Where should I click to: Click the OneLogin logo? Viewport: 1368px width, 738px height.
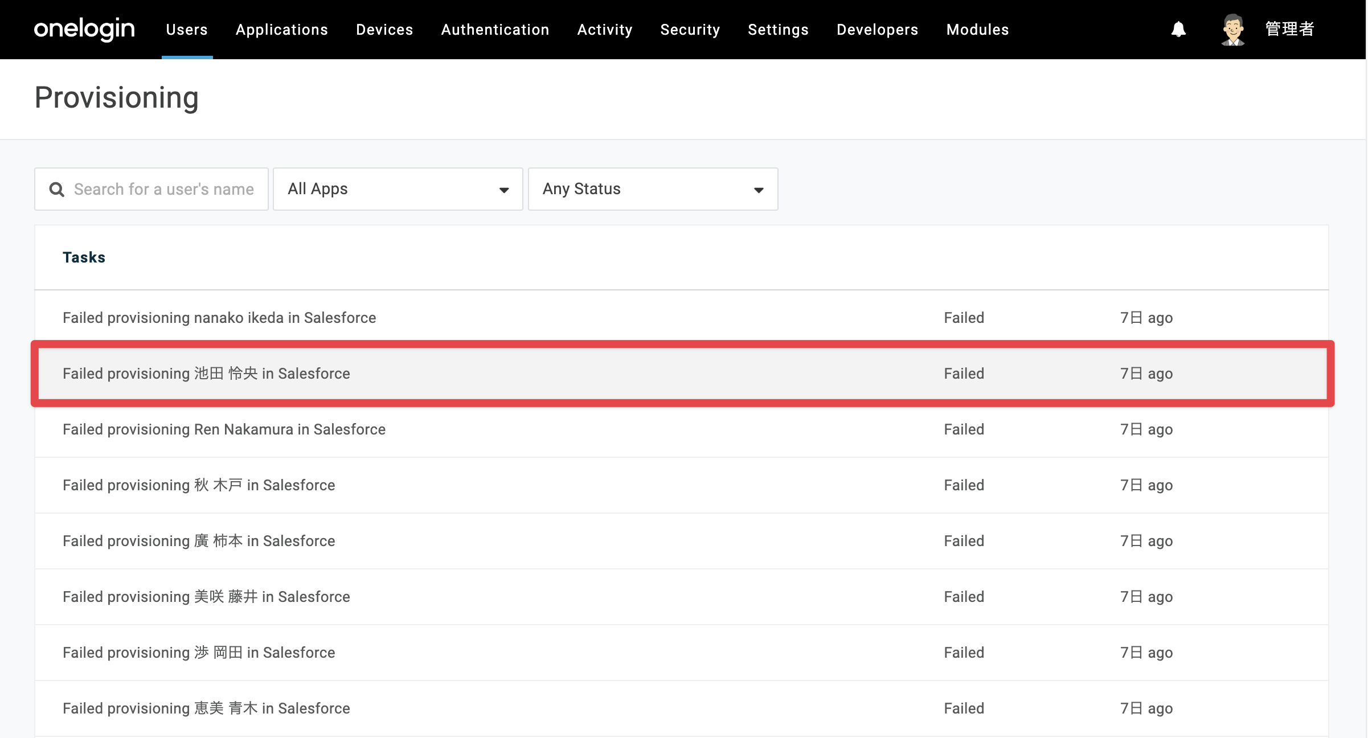click(84, 29)
